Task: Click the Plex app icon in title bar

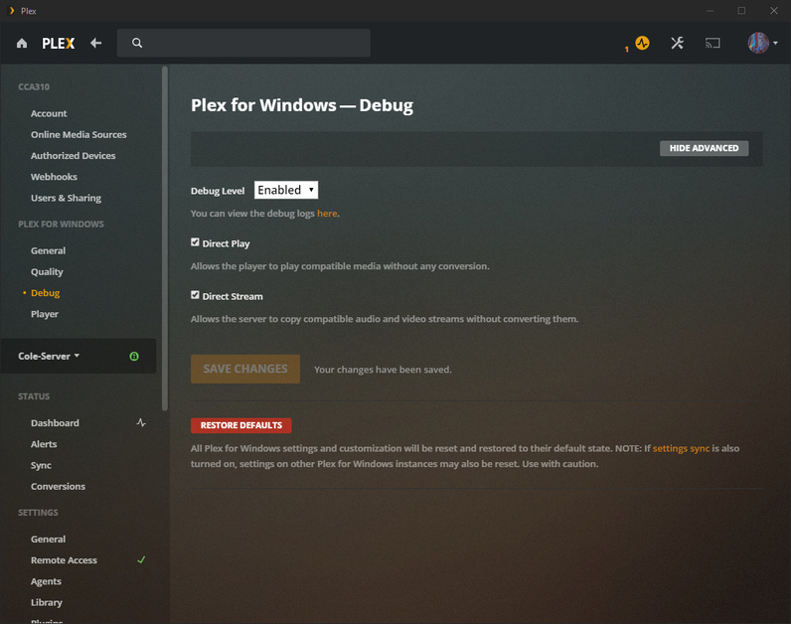Action: click(x=12, y=11)
